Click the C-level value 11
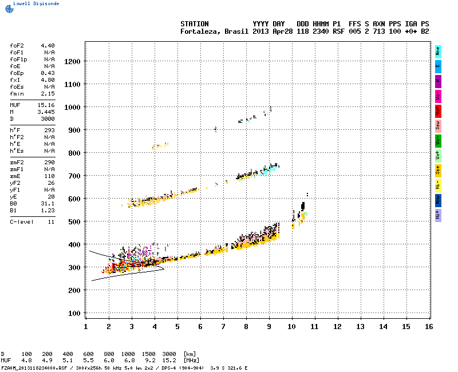The width and height of the screenshot is (458, 372). tap(51, 221)
